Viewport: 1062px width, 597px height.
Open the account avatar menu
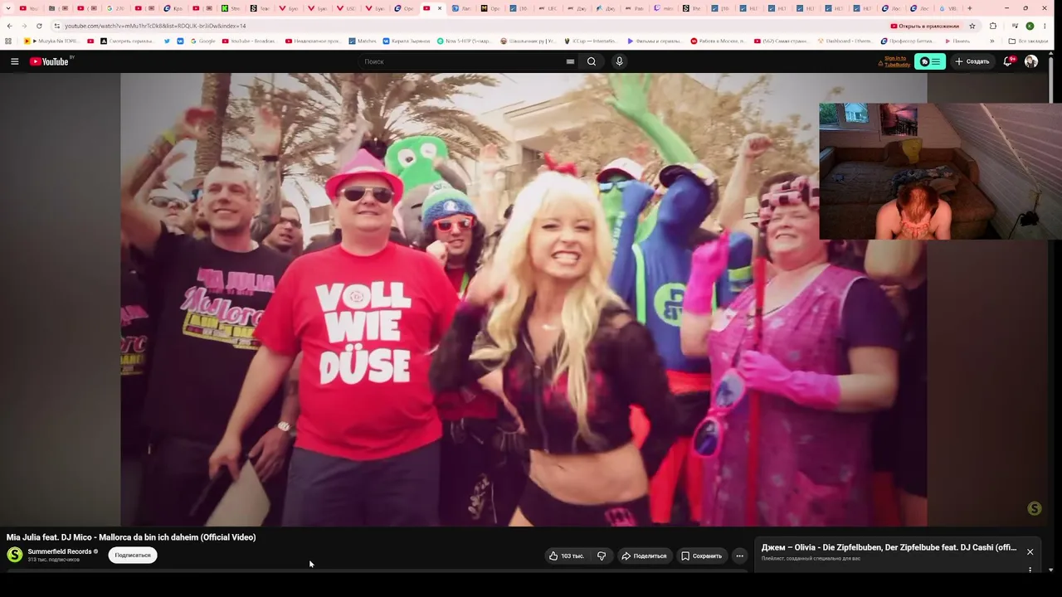click(1031, 61)
